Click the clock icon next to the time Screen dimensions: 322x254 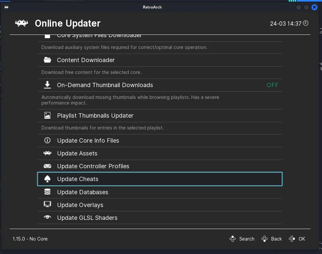(x=306, y=23)
